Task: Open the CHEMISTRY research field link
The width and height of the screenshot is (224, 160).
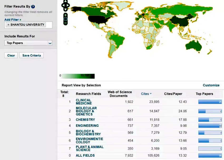Action: pyautogui.click(x=85, y=120)
